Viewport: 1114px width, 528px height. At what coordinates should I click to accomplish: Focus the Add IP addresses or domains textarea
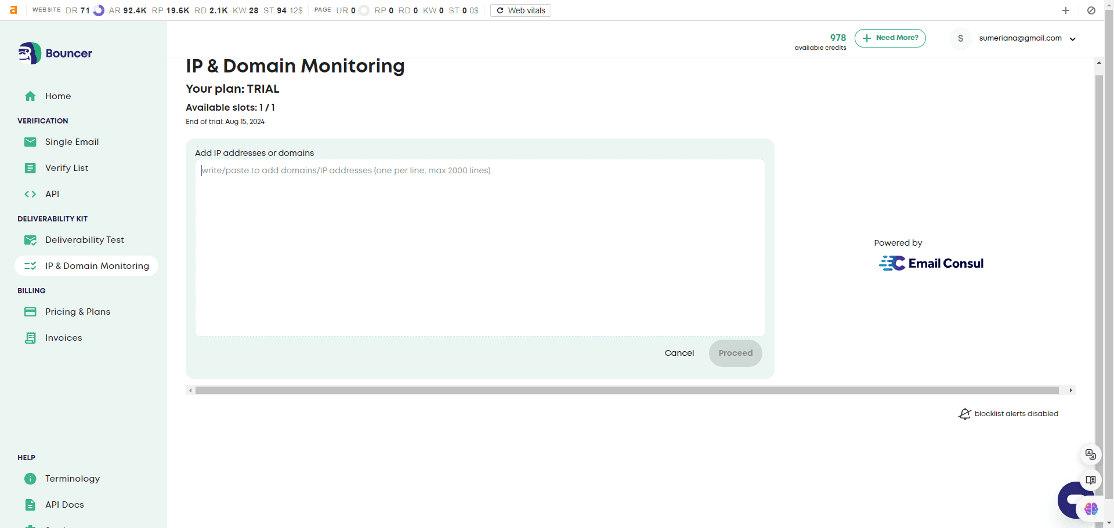click(480, 248)
